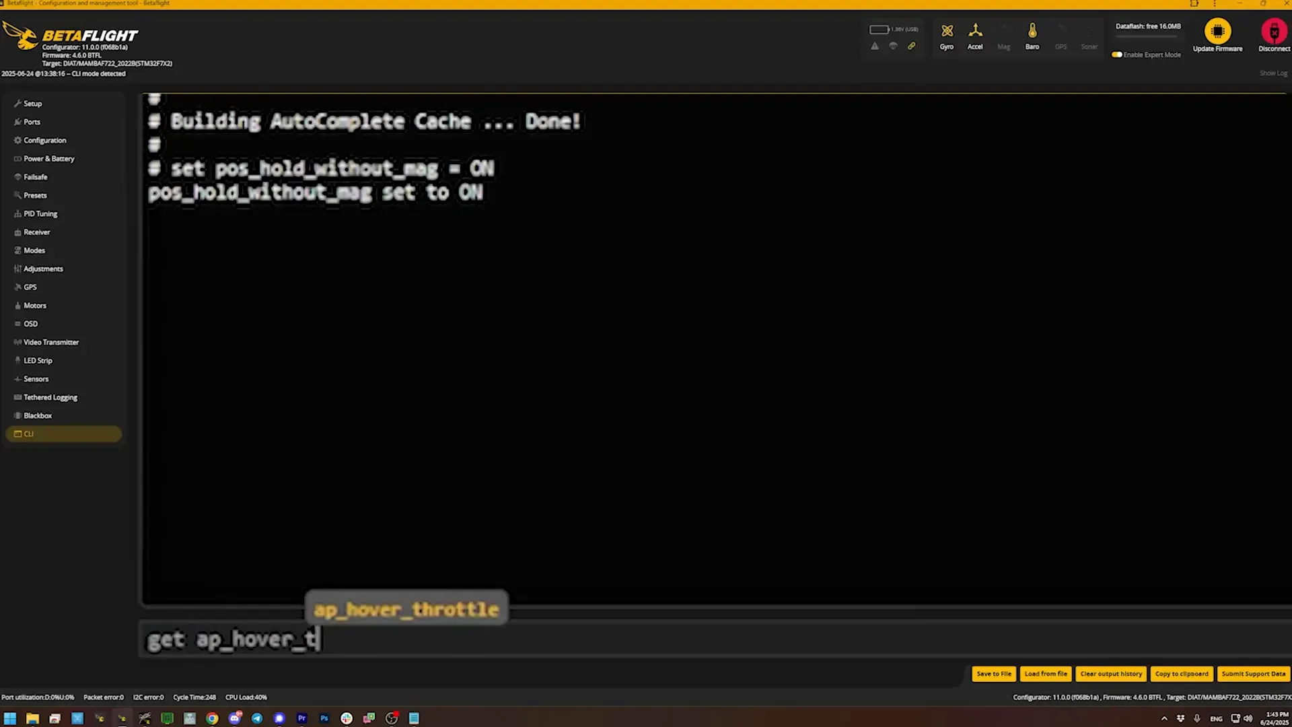Click the Show Log link

click(1273, 73)
